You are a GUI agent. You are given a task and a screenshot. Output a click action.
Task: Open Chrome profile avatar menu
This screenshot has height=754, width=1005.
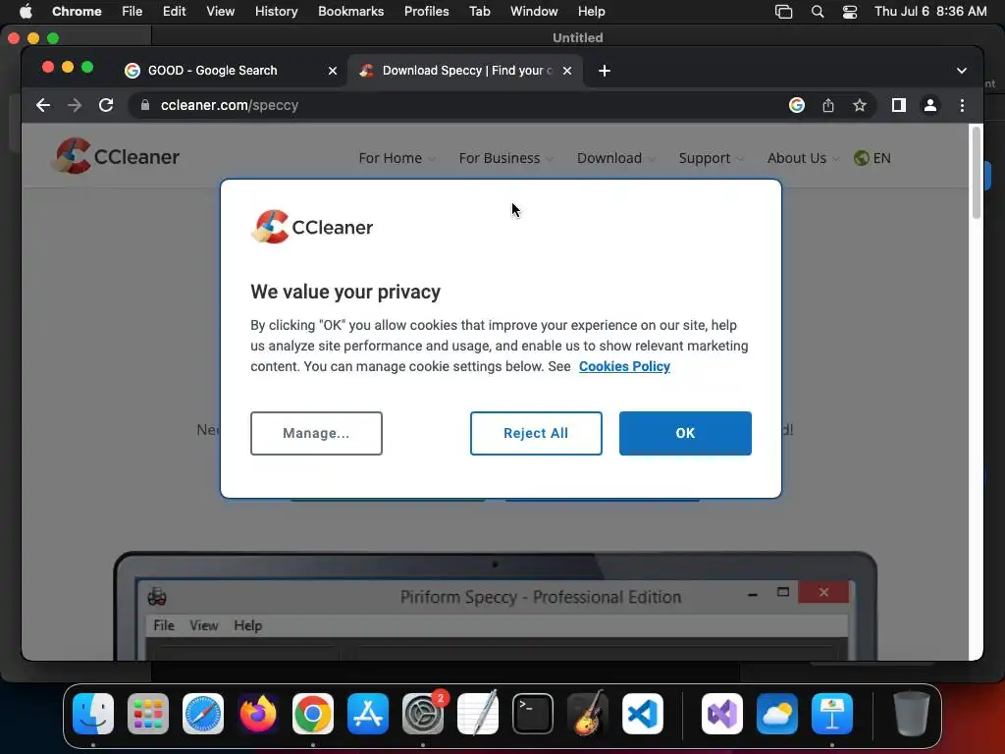tap(930, 105)
